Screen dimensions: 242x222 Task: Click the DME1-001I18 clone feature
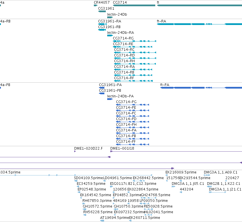click(x=176, y=151)
